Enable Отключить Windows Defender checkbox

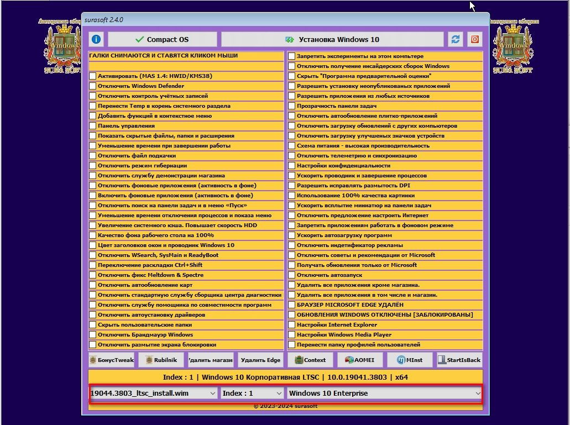(93, 86)
